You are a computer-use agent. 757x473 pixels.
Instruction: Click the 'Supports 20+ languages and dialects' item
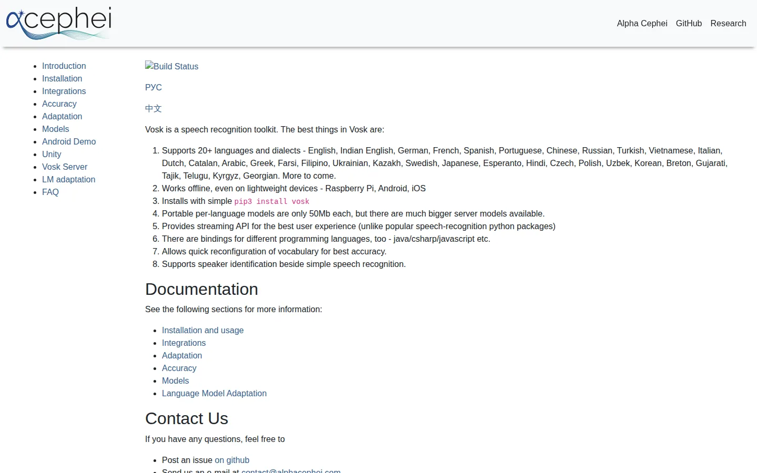pyautogui.click(x=445, y=163)
